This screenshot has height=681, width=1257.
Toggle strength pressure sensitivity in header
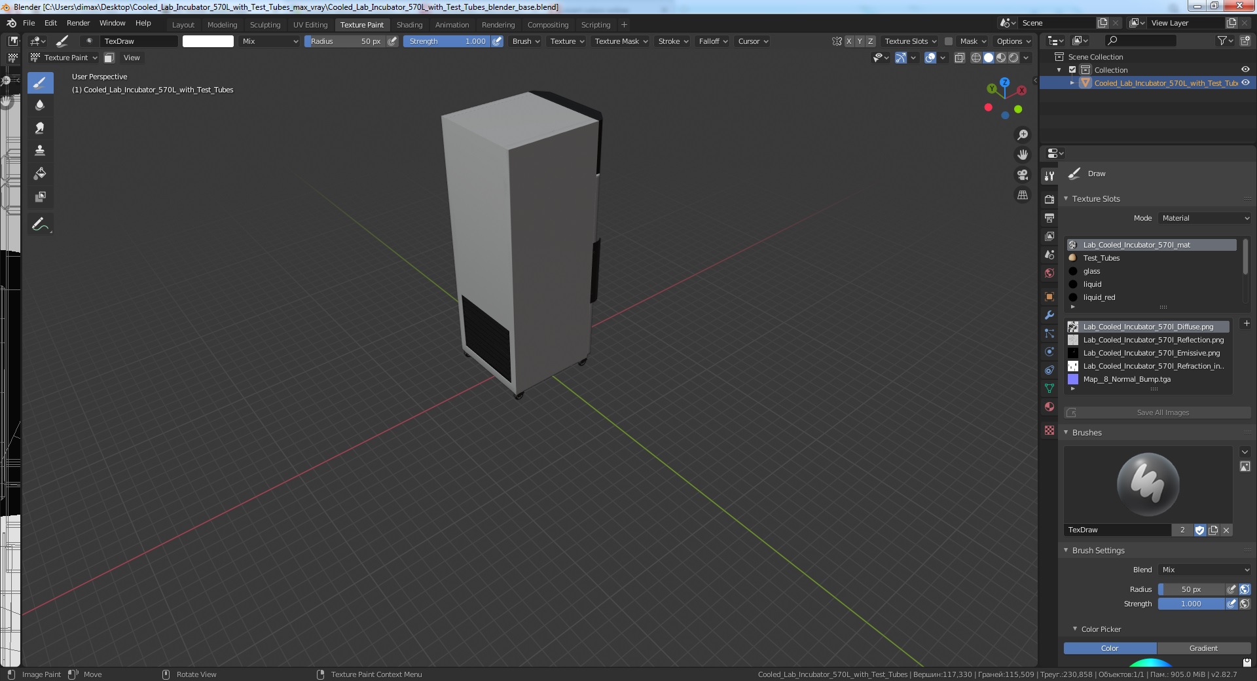pyautogui.click(x=498, y=41)
